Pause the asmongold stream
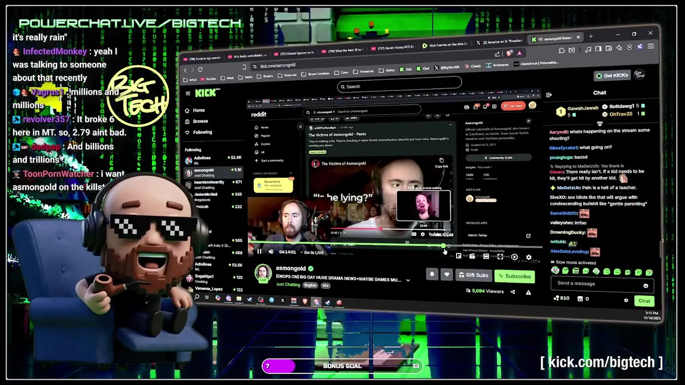 click(259, 252)
